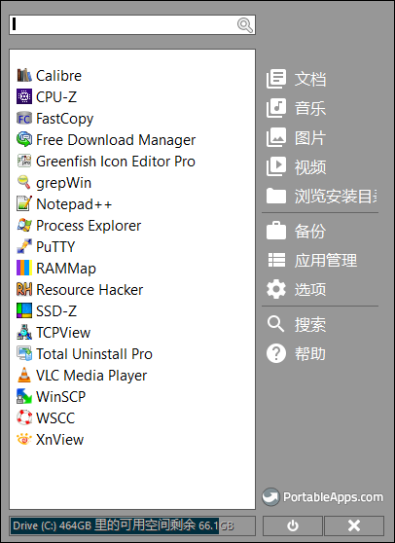Start FastCopy from the list
Viewport: 395px width, 543px height.
point(55,119)
